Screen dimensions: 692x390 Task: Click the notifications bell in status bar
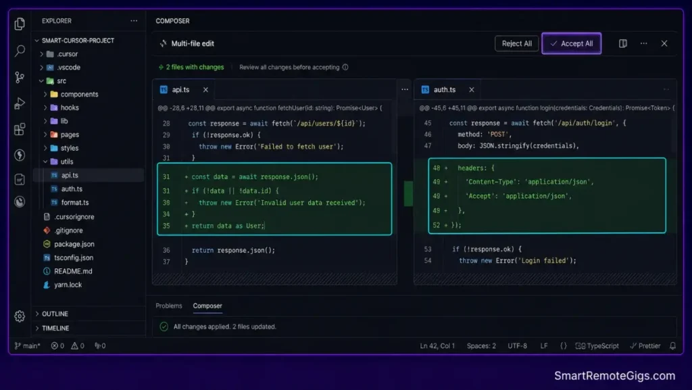tap(672, 346)
